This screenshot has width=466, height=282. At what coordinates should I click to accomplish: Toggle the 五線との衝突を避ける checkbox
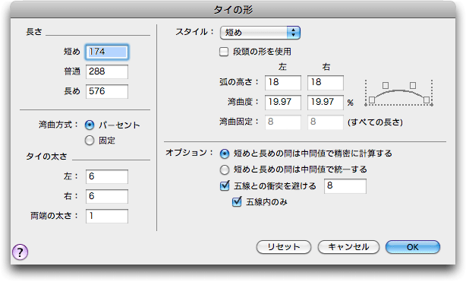pos(225,185)
